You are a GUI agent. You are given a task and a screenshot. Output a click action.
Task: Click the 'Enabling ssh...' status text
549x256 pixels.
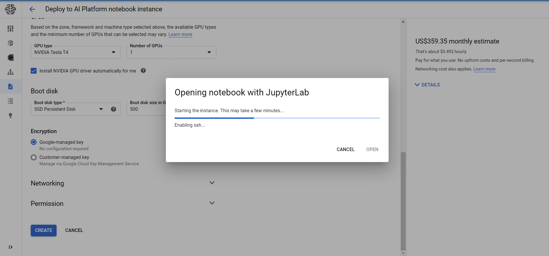[190, 125]
